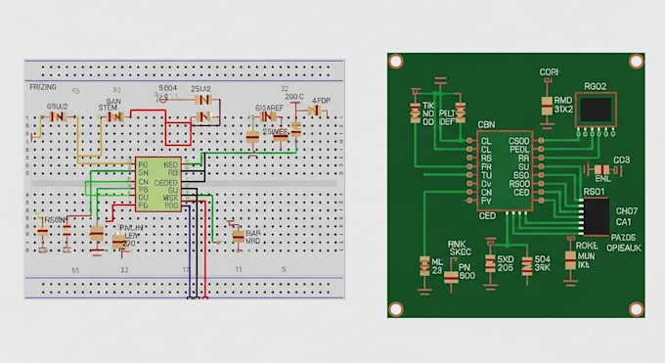665x363 pixels.
Task: Select the RMD 31X2 resistor
Action: click(x=547, y=106)
